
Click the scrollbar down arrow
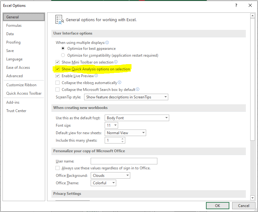[252, 198]
